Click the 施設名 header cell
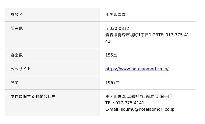 pyautogui.click(x=53, y=15)
